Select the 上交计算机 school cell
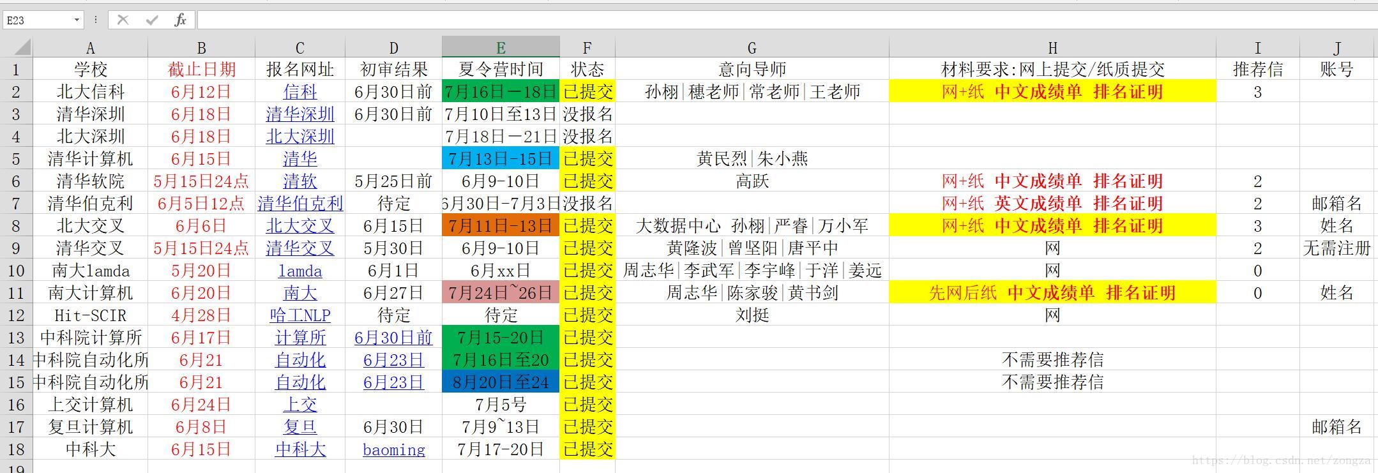 click(90, 405)
